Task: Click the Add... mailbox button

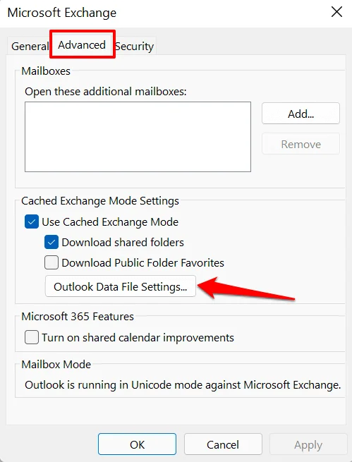Action: (301, 114)
